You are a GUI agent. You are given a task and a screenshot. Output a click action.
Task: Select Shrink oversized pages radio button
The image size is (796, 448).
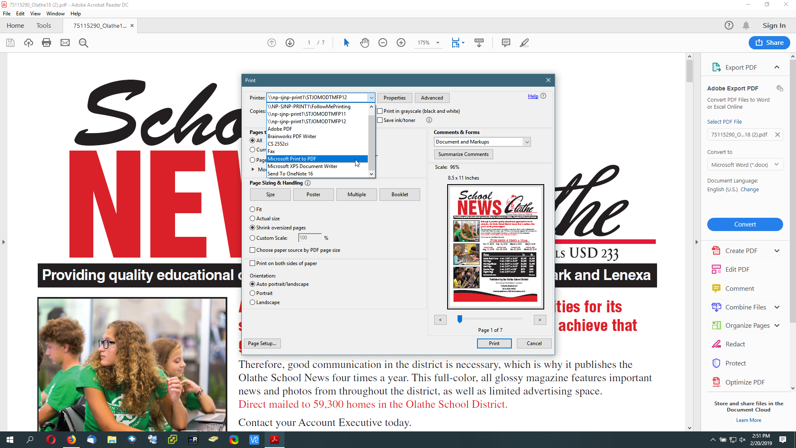point(252,228)
